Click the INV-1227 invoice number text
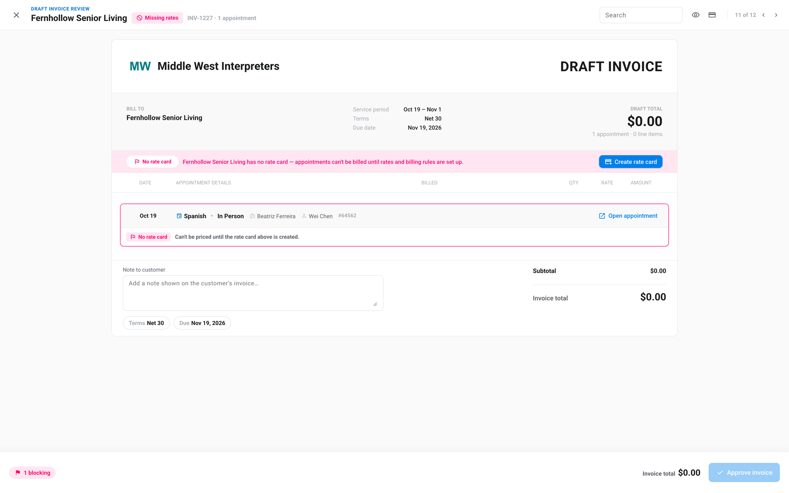 pyautogui.click(x=200, y=18)
